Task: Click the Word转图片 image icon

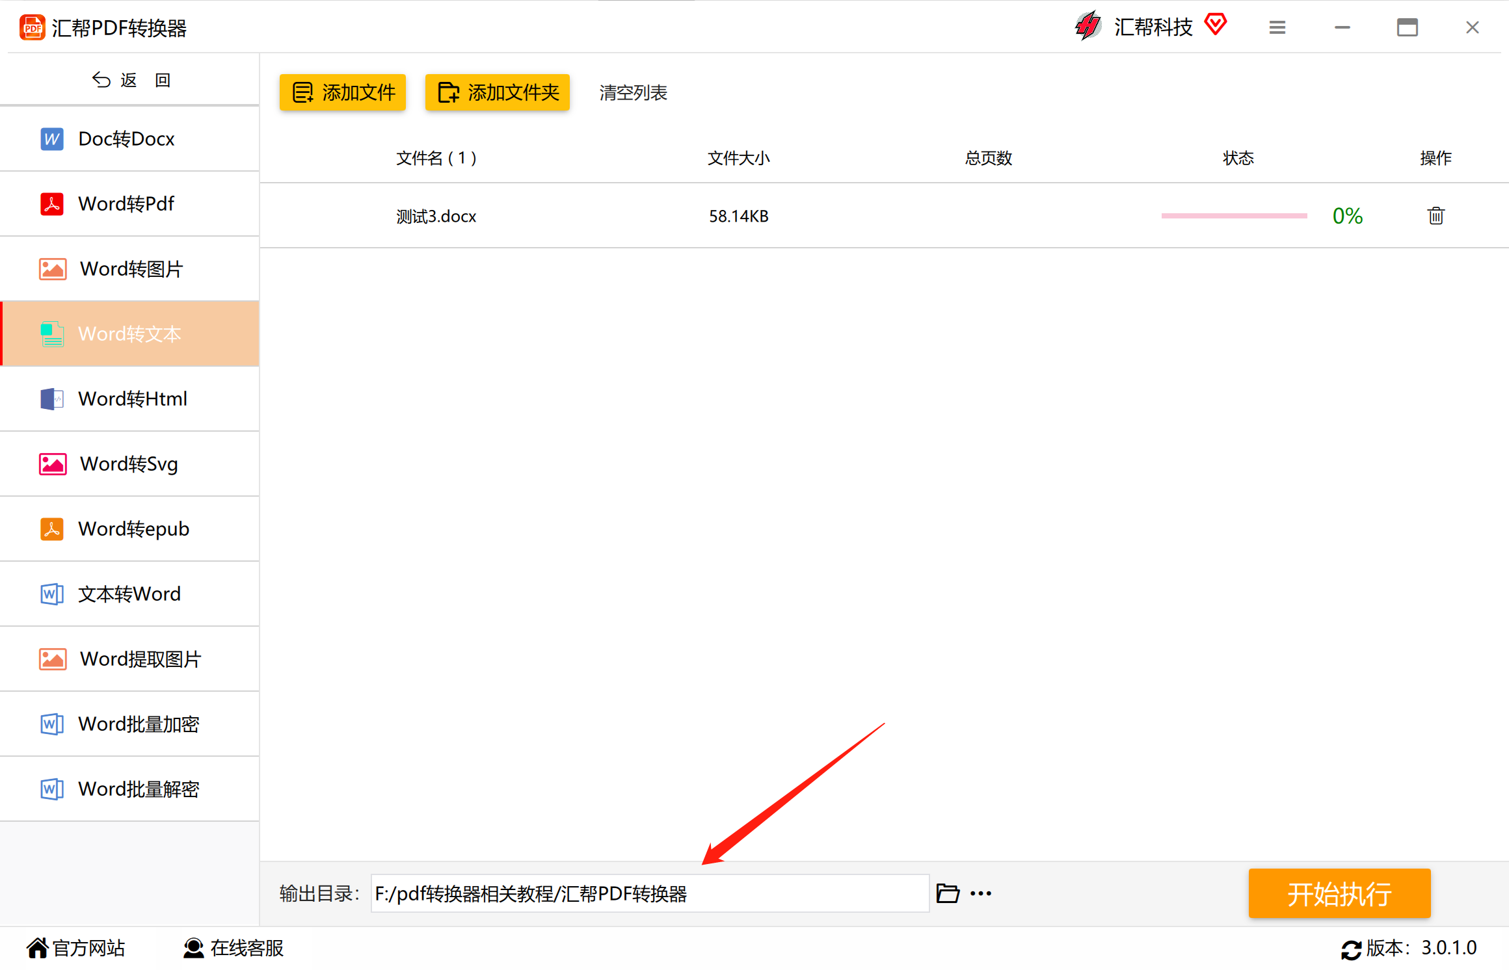Action: (x=53, y=269)
